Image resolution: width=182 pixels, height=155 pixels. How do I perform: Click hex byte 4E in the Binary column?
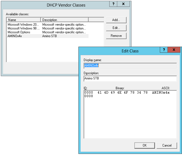pyautogui.click(x=119, y=93)
